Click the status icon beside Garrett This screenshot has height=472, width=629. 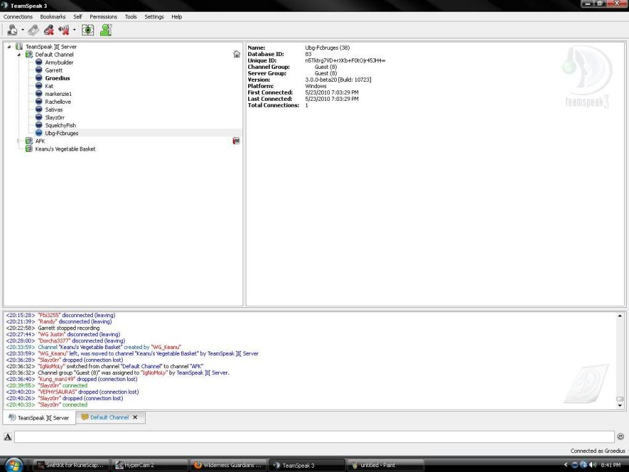point(39,70)
